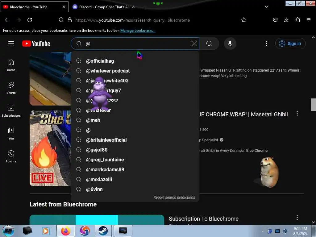Click the magnifier search submit button

pyautogui.click(x=209, y=44)
